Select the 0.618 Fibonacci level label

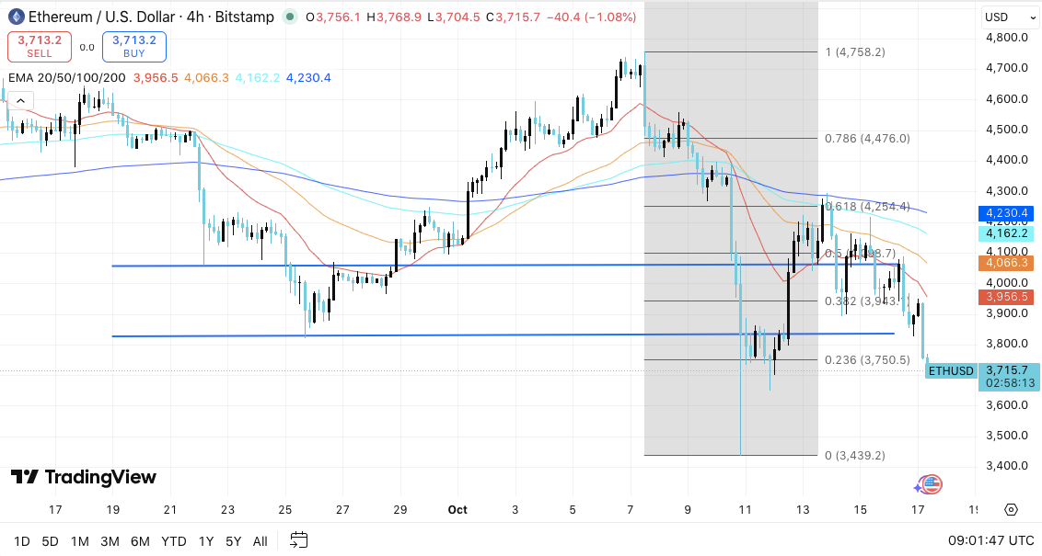(867, 207)
